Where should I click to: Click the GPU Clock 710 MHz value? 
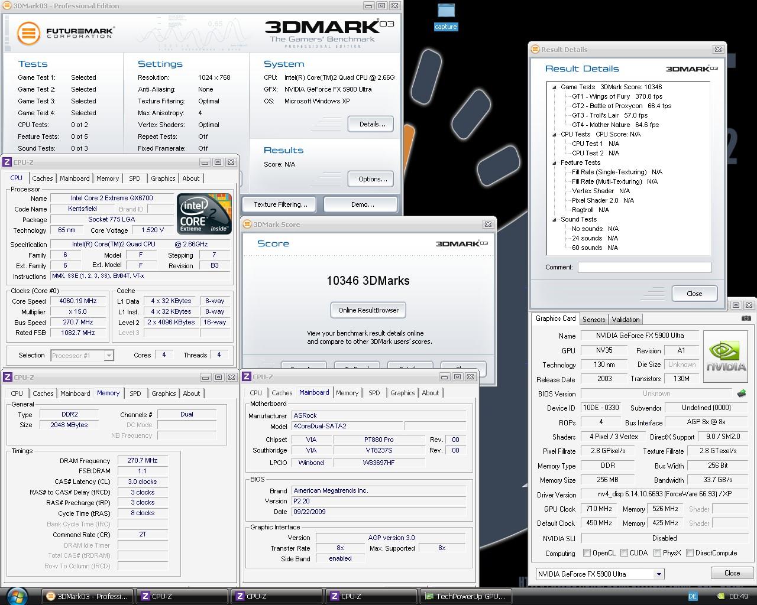click(599, 509)
